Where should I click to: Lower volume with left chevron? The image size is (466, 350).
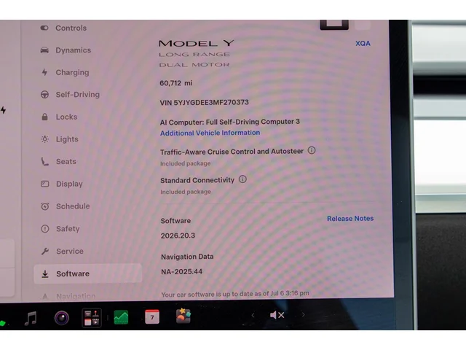(x=253, y=315)
